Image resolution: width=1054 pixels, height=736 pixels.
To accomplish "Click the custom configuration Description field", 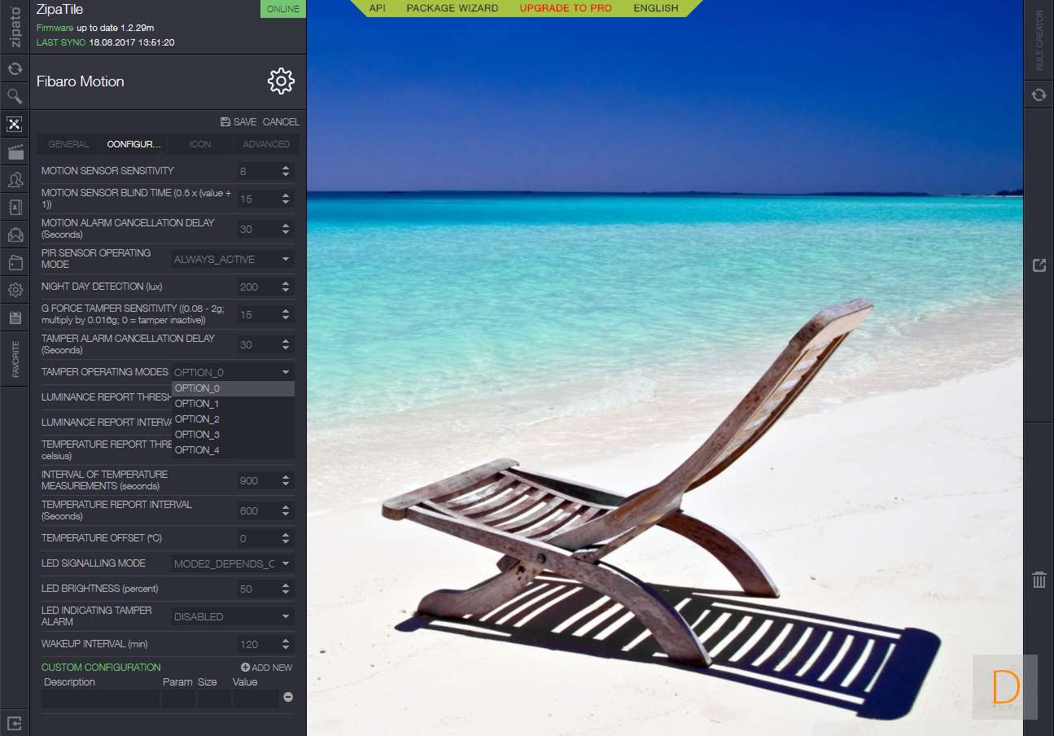I will (100, 698).
